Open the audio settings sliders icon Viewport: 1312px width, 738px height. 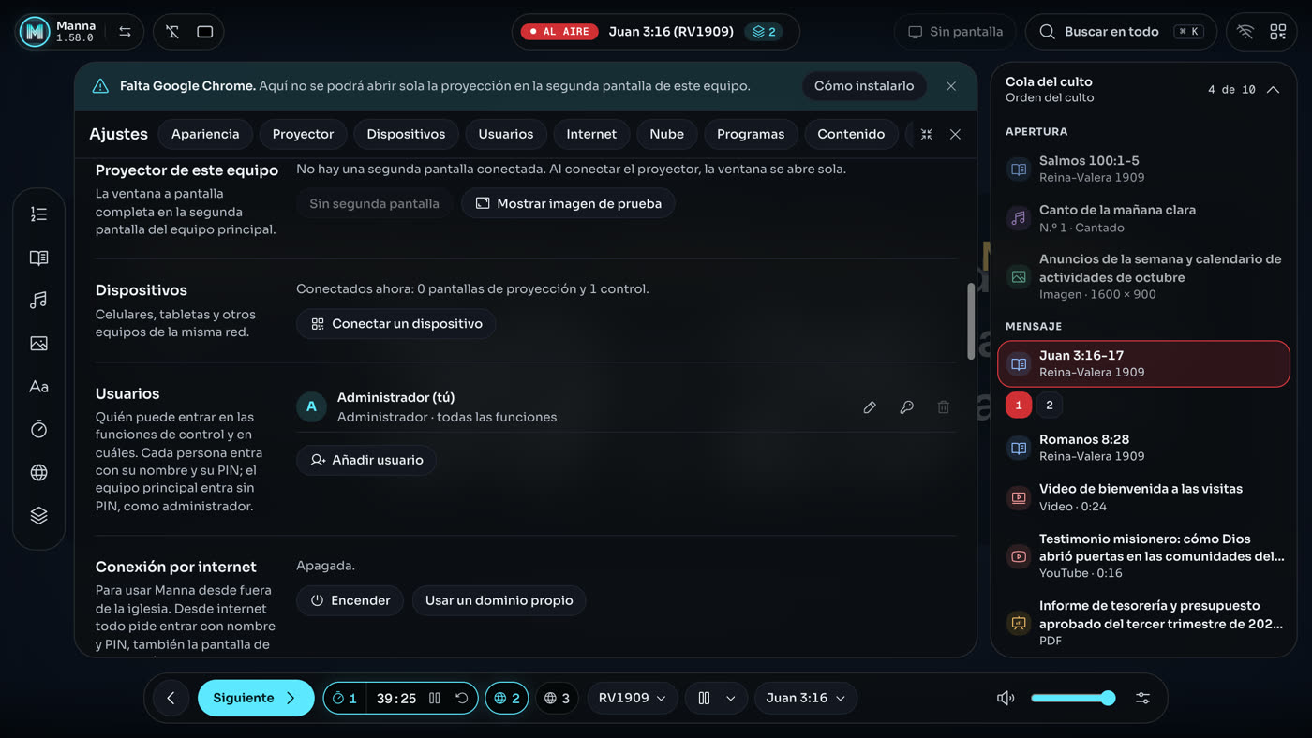(1142, 698)
